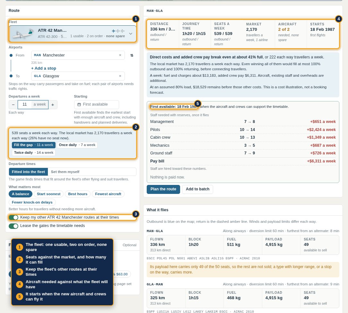The width and height of the screenshot is (348, 313).
Task: Click the ATR 42 aircraft thumbnail
Action: (x=23, y=34)
